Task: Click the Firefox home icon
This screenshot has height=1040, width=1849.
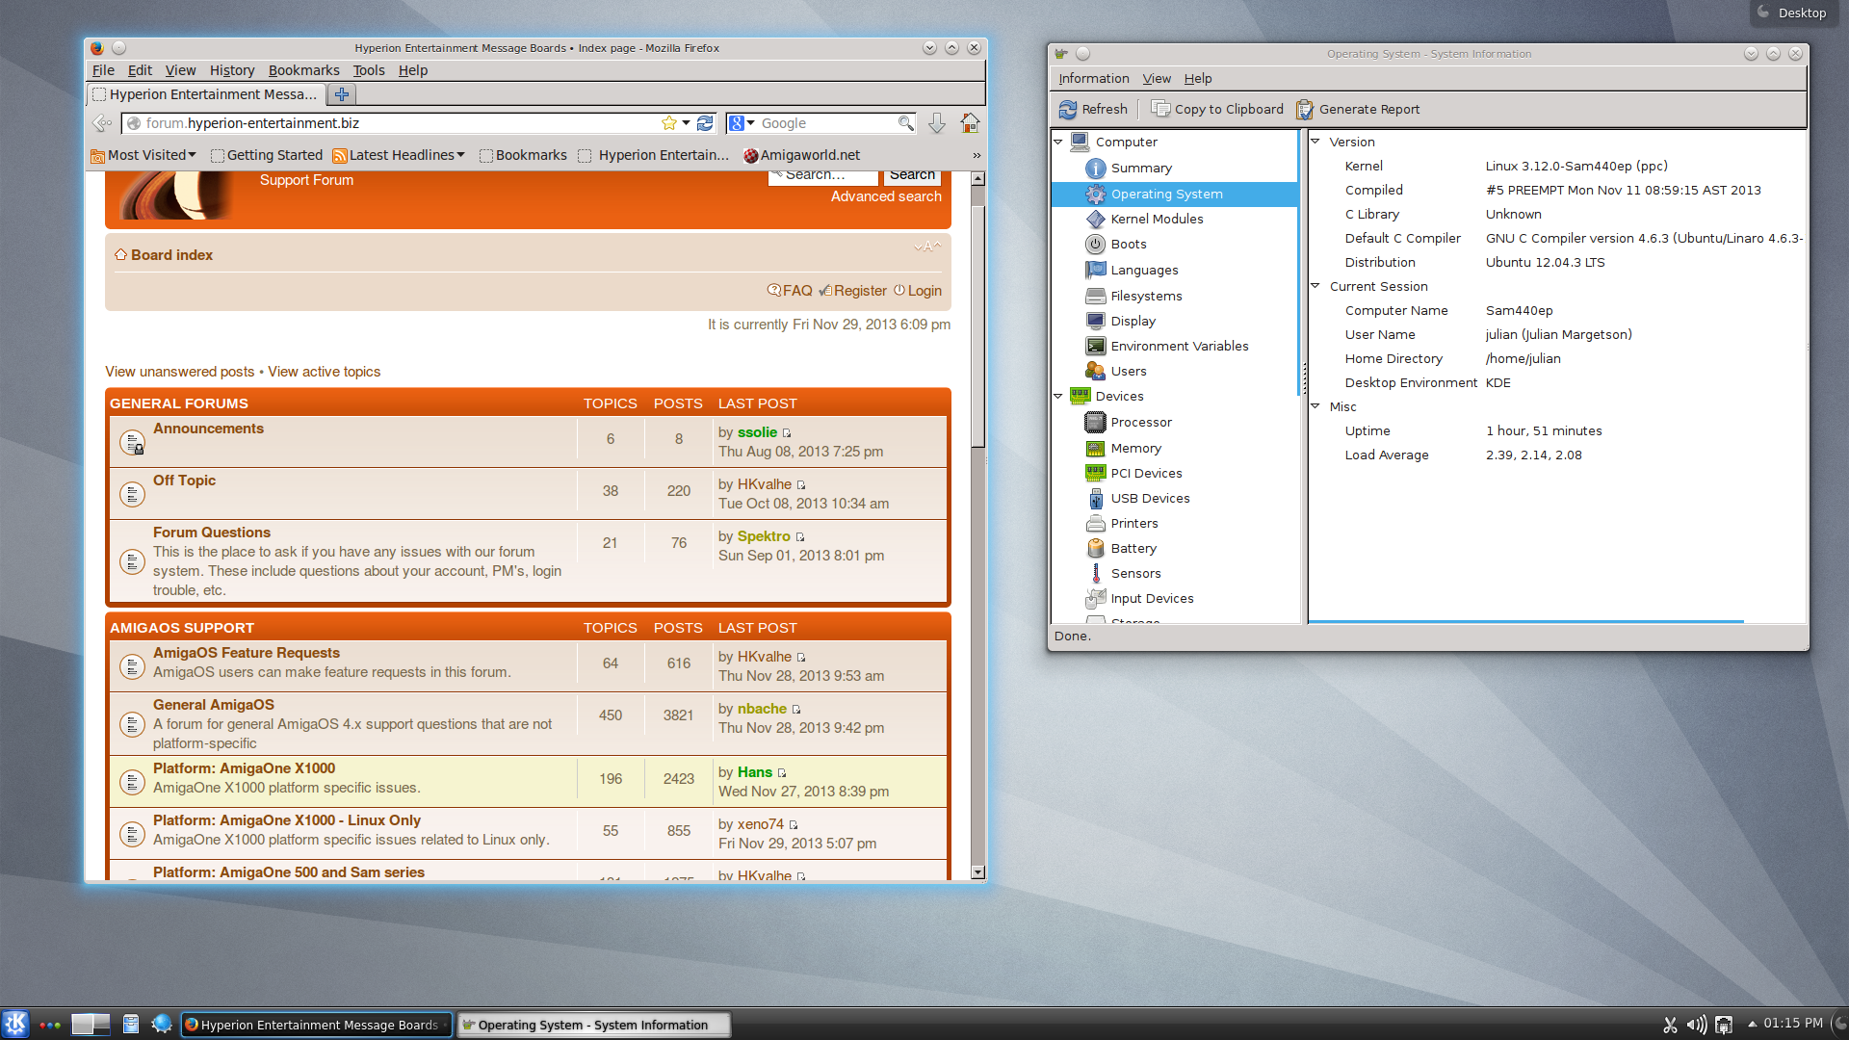Action: tap(970, 123)
